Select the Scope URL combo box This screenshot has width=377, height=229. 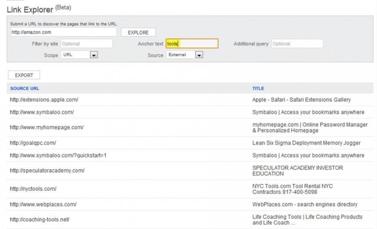coord(79,55)
